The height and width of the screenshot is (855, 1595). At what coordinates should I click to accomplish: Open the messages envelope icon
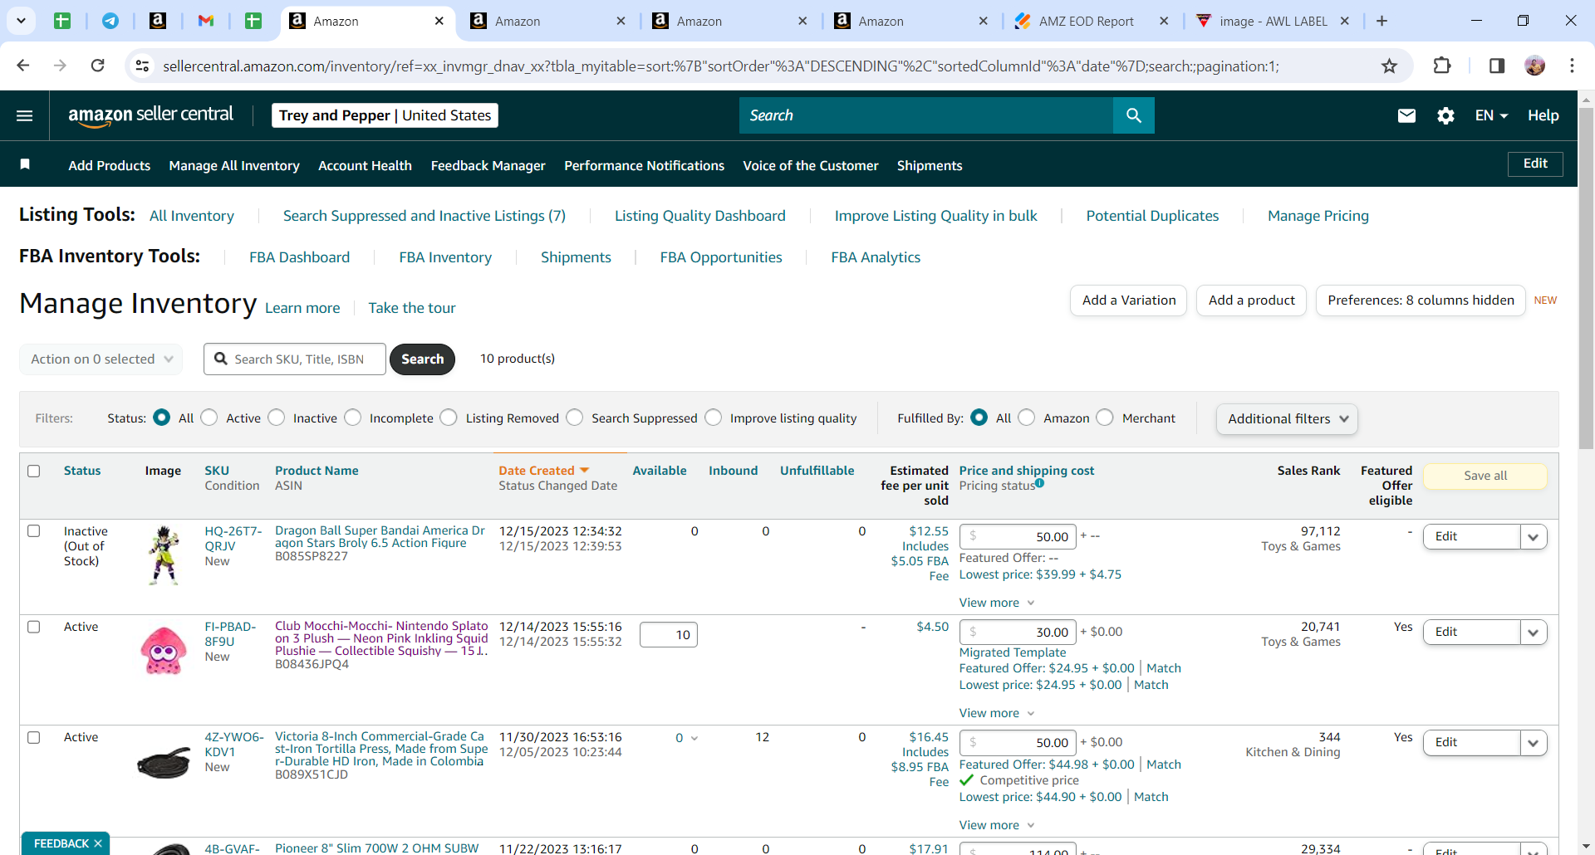click(x=1406, y=115)
